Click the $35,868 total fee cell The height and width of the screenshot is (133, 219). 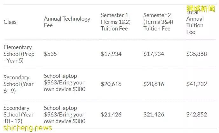pos(196,54)
